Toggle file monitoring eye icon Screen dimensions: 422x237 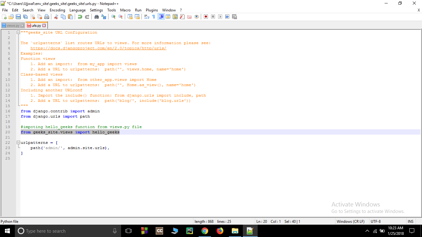click(x=196, y=17)
